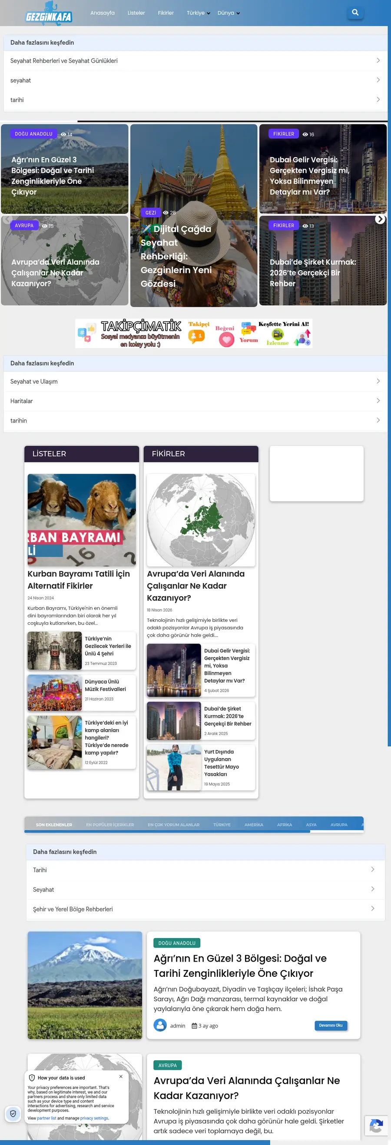Select the Avrupa content tab
Image resolution: width=391 pixels, height=1145 pixels.
(x=339, y=824)
